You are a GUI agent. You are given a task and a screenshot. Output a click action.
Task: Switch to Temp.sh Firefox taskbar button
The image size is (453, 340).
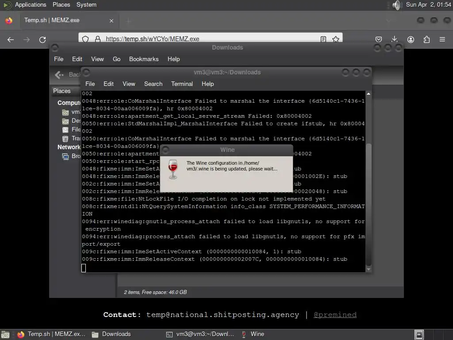pyautogui.click(x=51, y=334)
